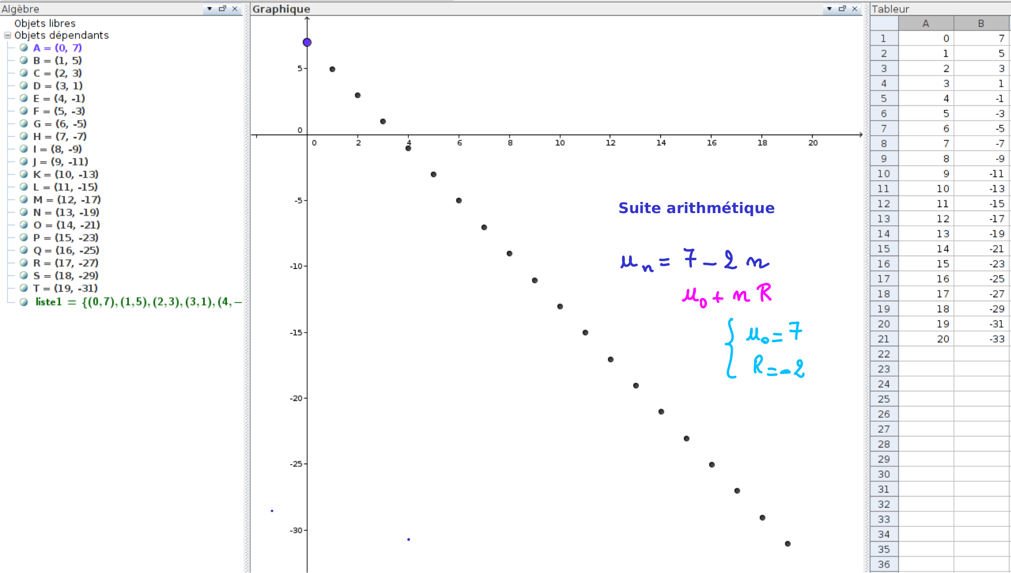
Task: Click the spreadsheet's select-all corner cell
Action: [883, 23]
